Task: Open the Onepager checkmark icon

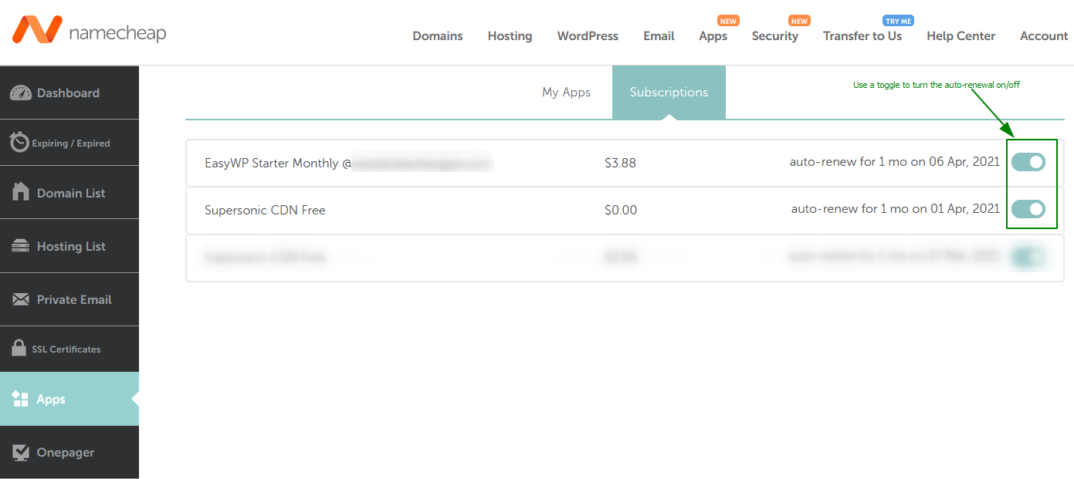Action: (x=21, y=452)
